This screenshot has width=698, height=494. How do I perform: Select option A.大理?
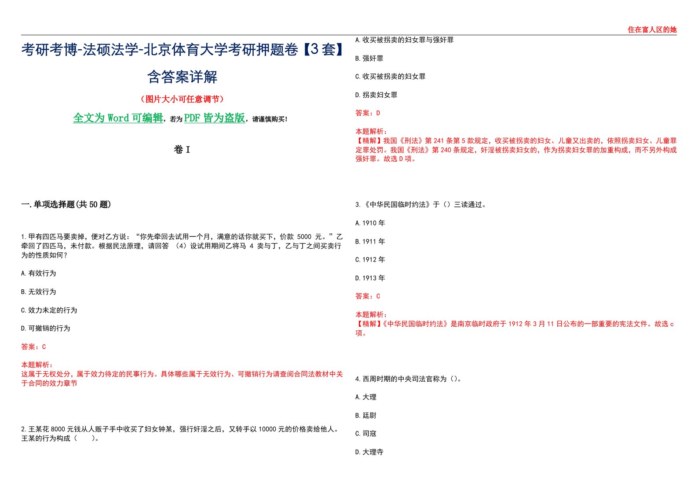point(365,397)
